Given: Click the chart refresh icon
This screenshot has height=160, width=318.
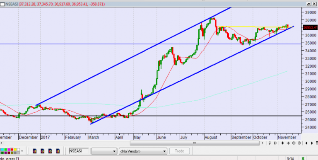Looking at the screenshot, I should (x=270, y=143).
